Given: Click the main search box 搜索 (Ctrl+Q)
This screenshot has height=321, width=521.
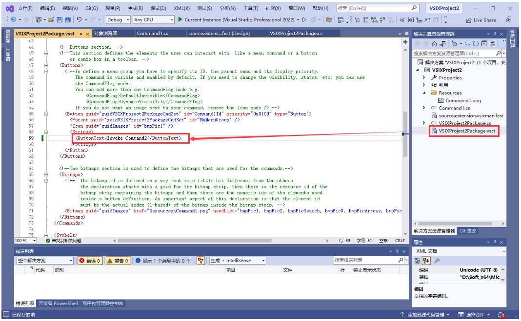Looking at the screenshot, I should coord(377,8).
